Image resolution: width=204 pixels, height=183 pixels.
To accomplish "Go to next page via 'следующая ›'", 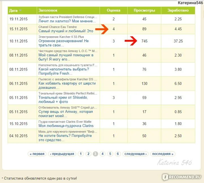I will pos(136,154).
